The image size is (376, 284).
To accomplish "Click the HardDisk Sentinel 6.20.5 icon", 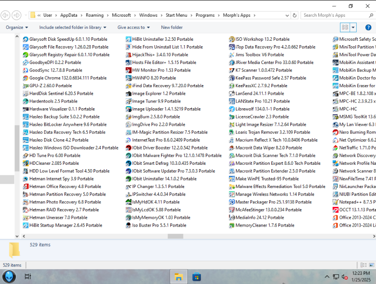I will pos(25,93).
